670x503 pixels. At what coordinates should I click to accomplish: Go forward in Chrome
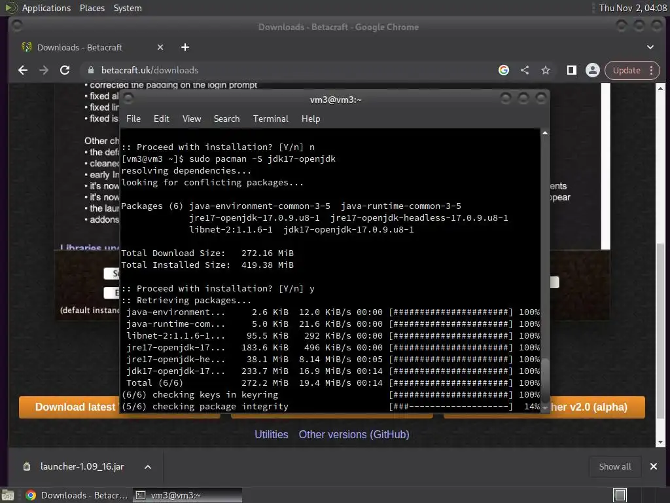44,70
